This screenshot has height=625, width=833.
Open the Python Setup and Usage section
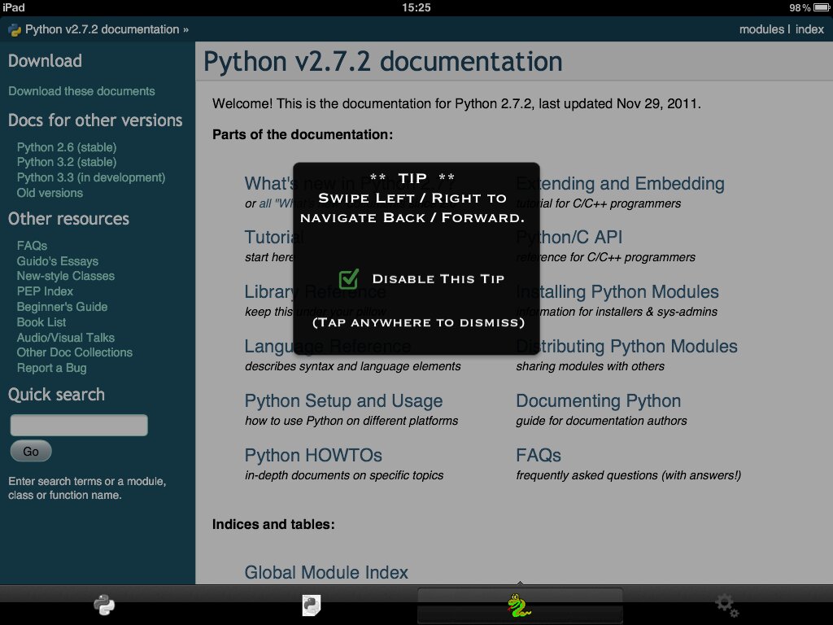343,401
